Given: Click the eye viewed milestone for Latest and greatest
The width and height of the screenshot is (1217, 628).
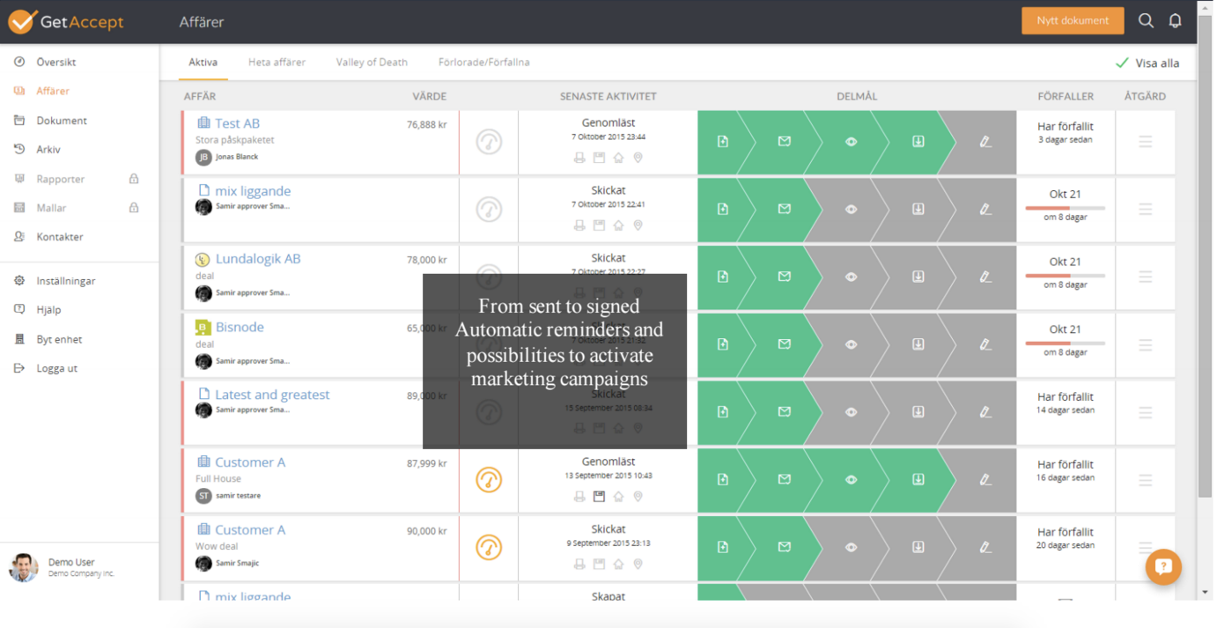Looking at the screenshot, I should point(851,412).
